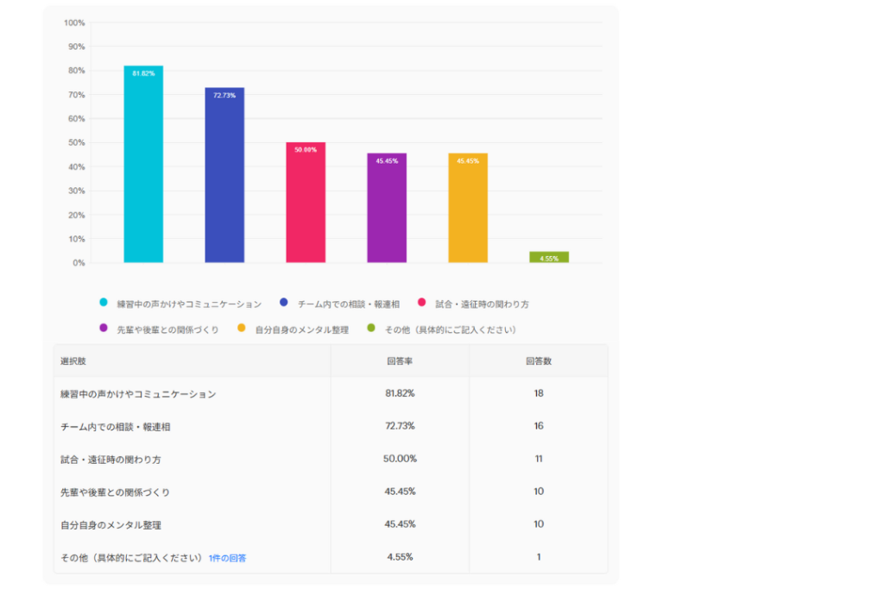Click the 回答数 column header
This screenshot has height=589, width=884.
pyautogui.click(x=539, y=361)
